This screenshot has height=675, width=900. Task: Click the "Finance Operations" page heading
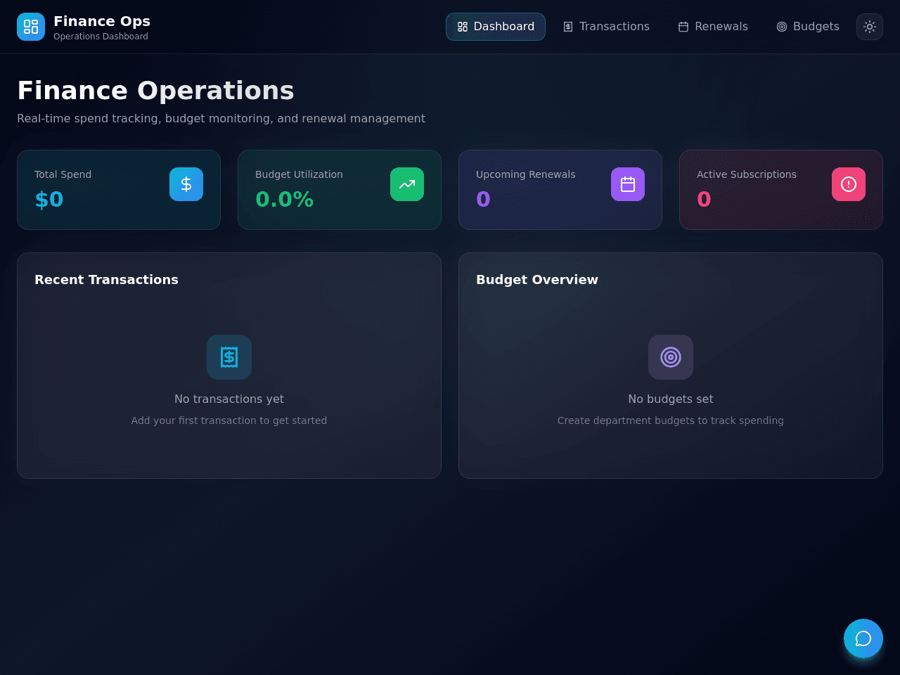coord(155,91)
